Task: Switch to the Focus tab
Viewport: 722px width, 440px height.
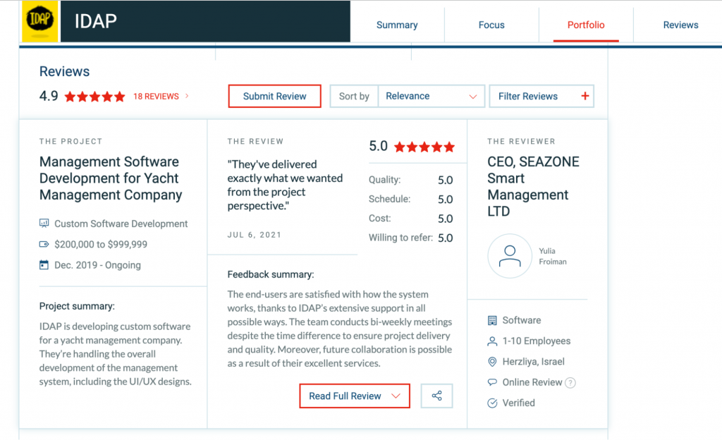Action: (491, 25)
